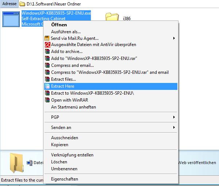Click the WindowsXP-KB835935-SP2-ENU.exe file name
The width and height of the screenshot is (219, 186).
(x=56, y=13)
